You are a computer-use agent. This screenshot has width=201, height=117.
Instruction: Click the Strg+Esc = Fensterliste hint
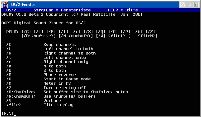coord(62,10)
